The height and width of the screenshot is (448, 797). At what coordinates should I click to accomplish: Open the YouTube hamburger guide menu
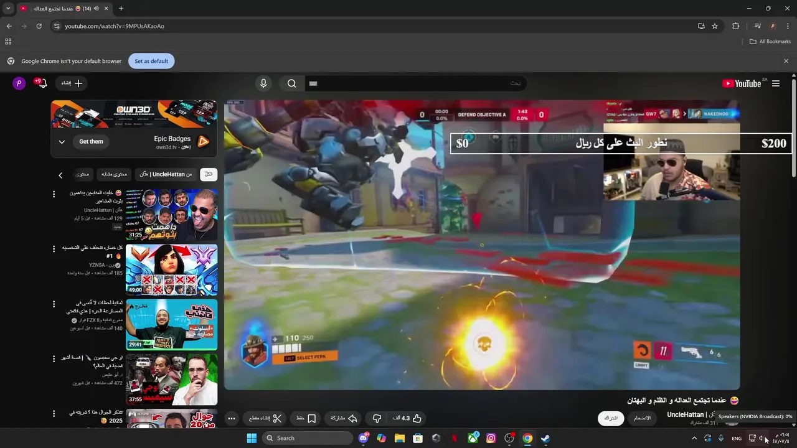tap(776, 83)
